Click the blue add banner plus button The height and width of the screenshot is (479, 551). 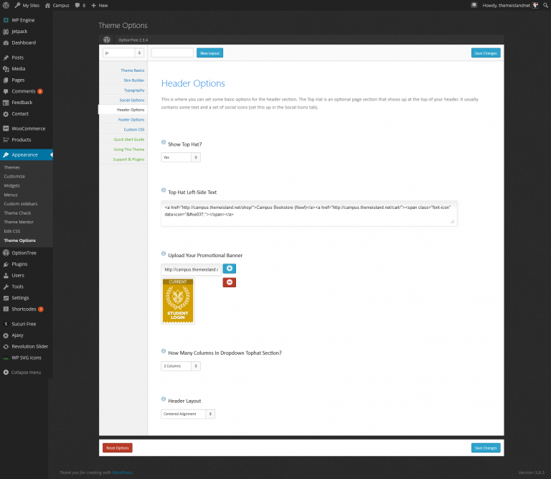click(229, 269)
